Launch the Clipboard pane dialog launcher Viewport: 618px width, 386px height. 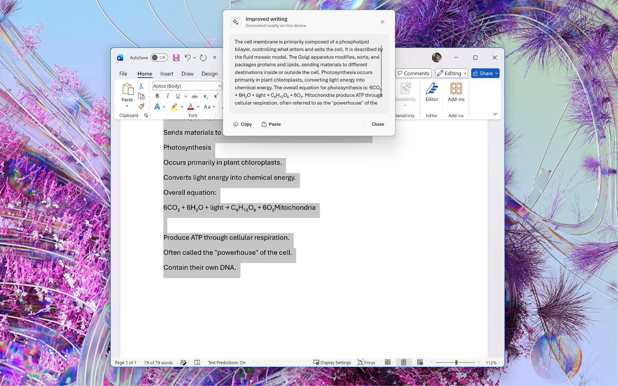pos(146,115)
